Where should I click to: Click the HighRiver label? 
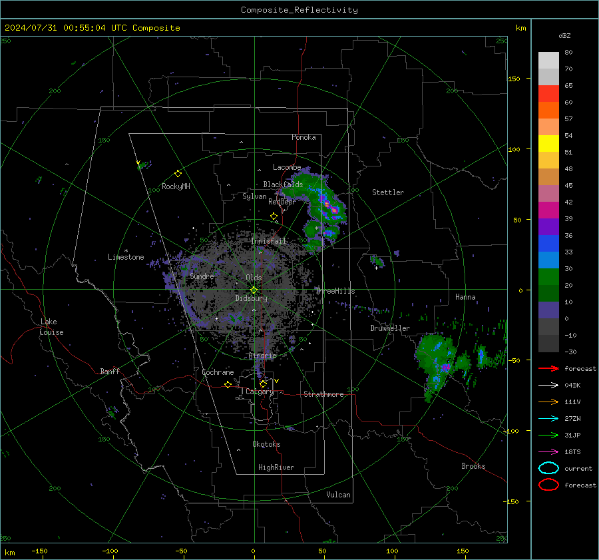[276, 467]
